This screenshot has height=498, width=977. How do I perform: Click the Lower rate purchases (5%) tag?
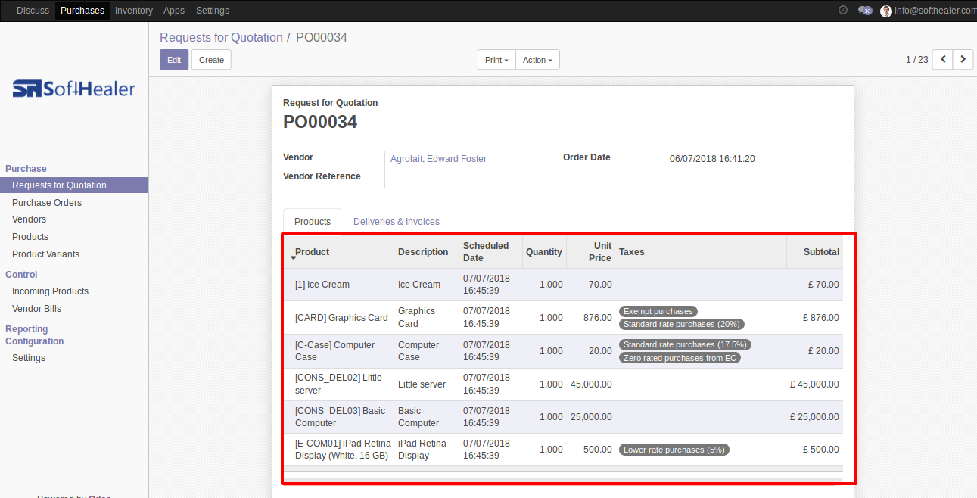click(674, 450)
